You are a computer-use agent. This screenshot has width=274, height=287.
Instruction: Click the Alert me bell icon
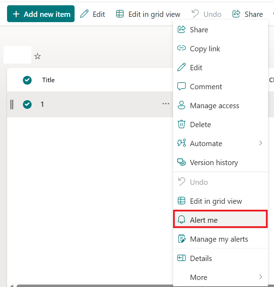(181, 219)
